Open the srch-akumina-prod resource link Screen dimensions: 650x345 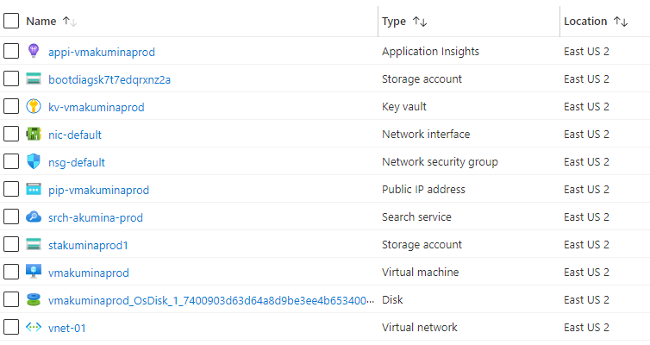(96, 217)
